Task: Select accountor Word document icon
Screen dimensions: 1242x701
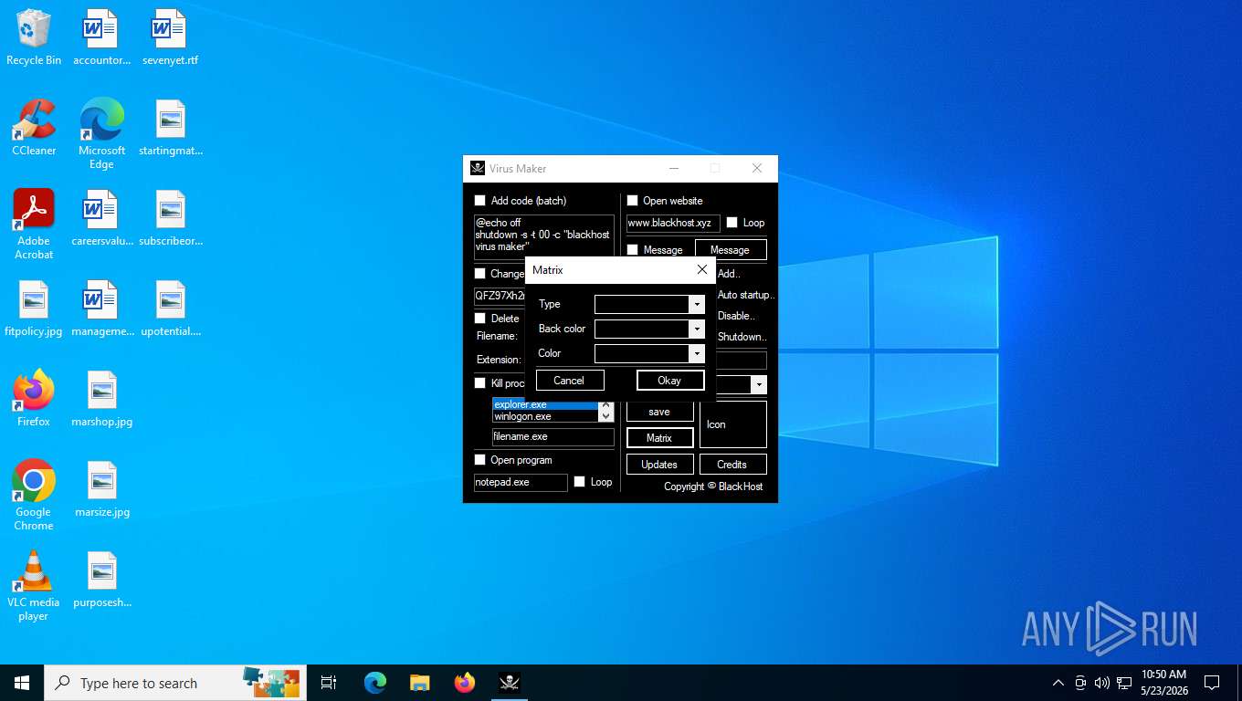Action: pyautogui.click(x=101, y=37)
